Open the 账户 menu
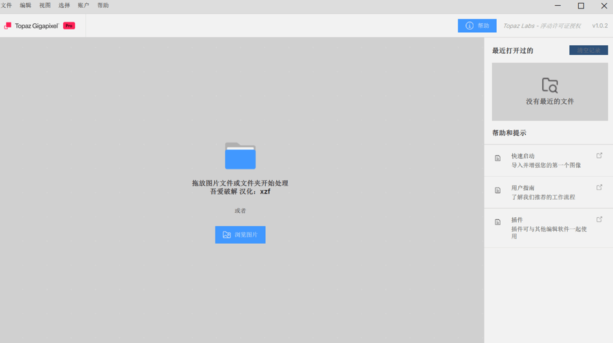This screenshot has height=343, width=613. (83, 5)
